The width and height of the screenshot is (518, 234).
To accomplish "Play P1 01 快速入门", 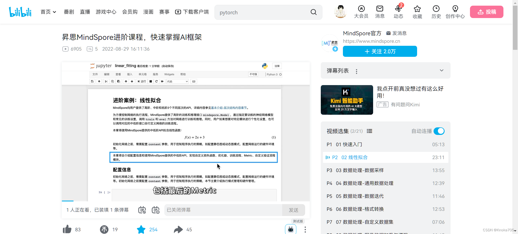I will tap(386, 144).
